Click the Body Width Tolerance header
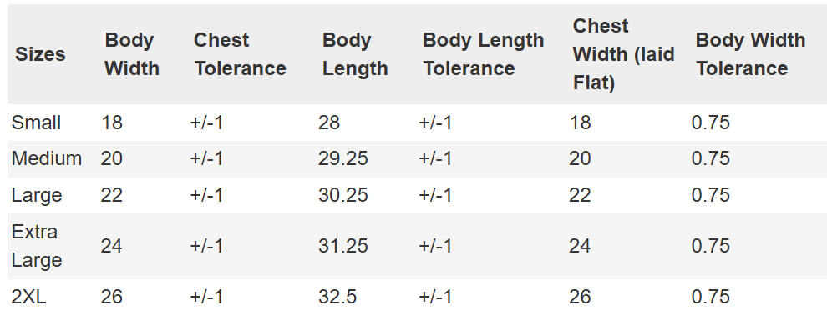Image resolution: width=827 pixels, height=311 pixels. [x=750, y=54]
